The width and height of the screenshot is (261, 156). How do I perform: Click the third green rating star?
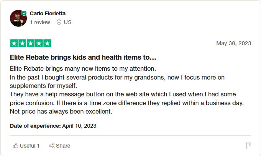(x=31, y=43)
